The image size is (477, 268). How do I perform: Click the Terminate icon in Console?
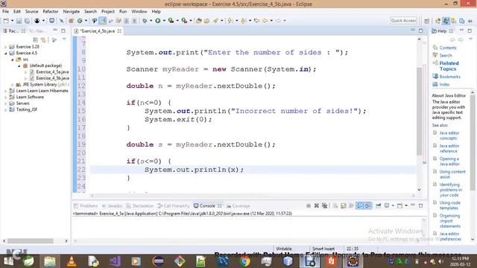click(309, 205)
